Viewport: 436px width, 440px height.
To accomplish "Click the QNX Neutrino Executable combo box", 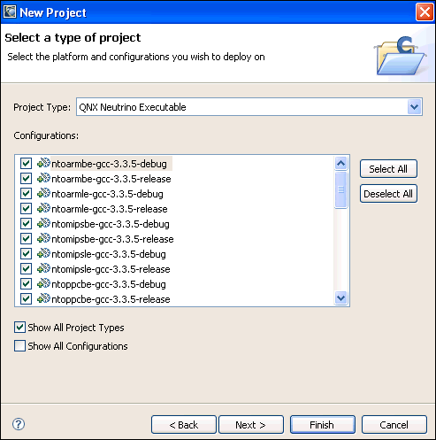I will coord(249,107).
